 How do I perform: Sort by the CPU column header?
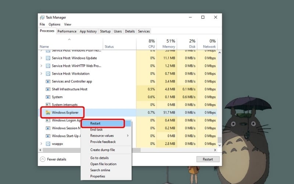[x=146, y=43]
